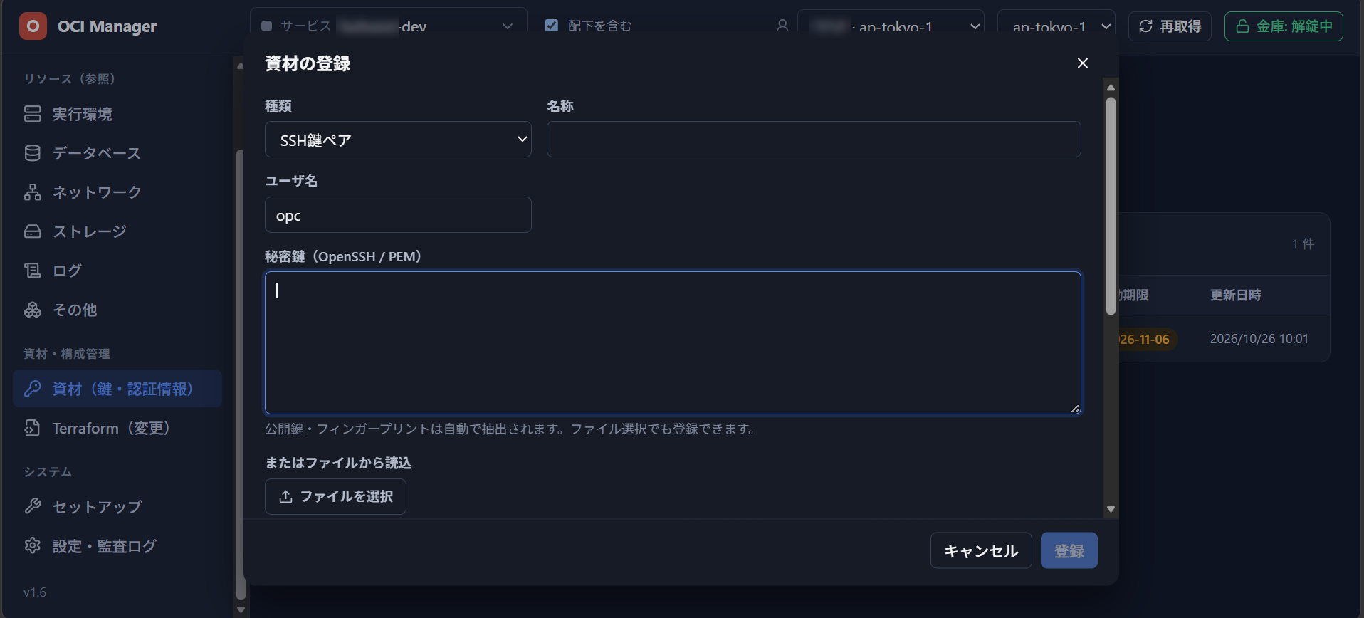1364x618 pixels.
Task: Click the ファイルを選択 upload button
Action: coord(335,496)
